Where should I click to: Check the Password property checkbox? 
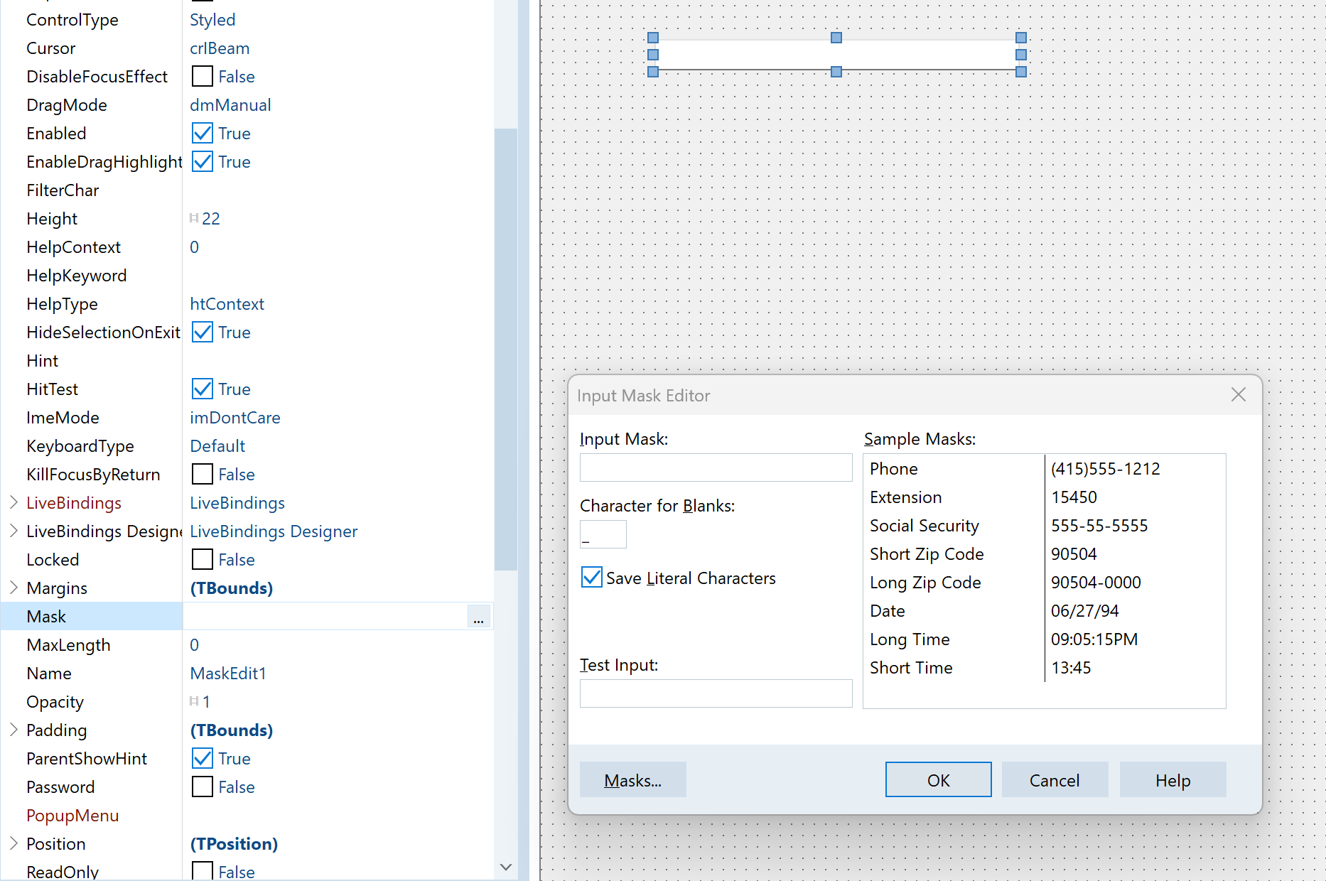(x=203, y=787)
